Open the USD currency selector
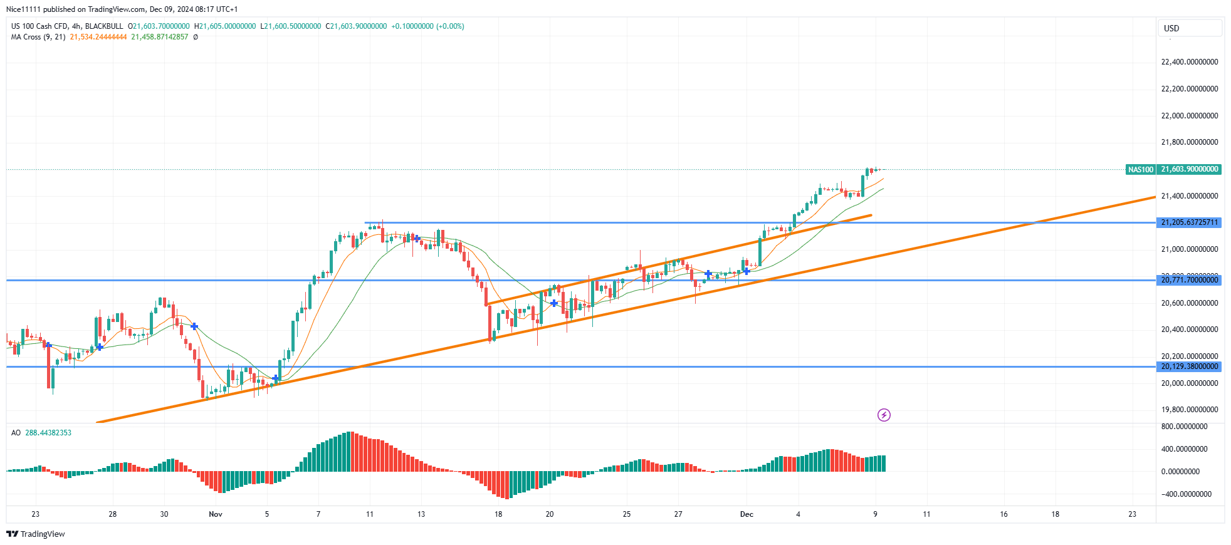The width and height of the screenshot is (1231, 545). coord(1190,28)
